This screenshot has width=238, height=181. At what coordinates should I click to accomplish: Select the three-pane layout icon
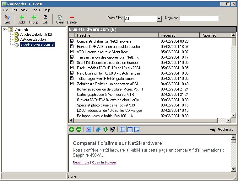tap(122, 129)
